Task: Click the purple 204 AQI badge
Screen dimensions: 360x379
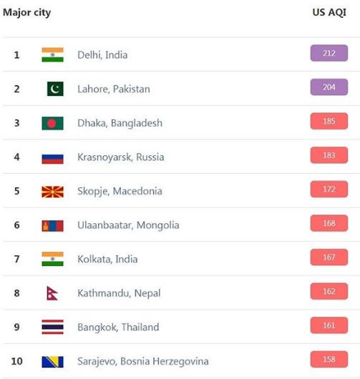Action: (x=329, y=87)
